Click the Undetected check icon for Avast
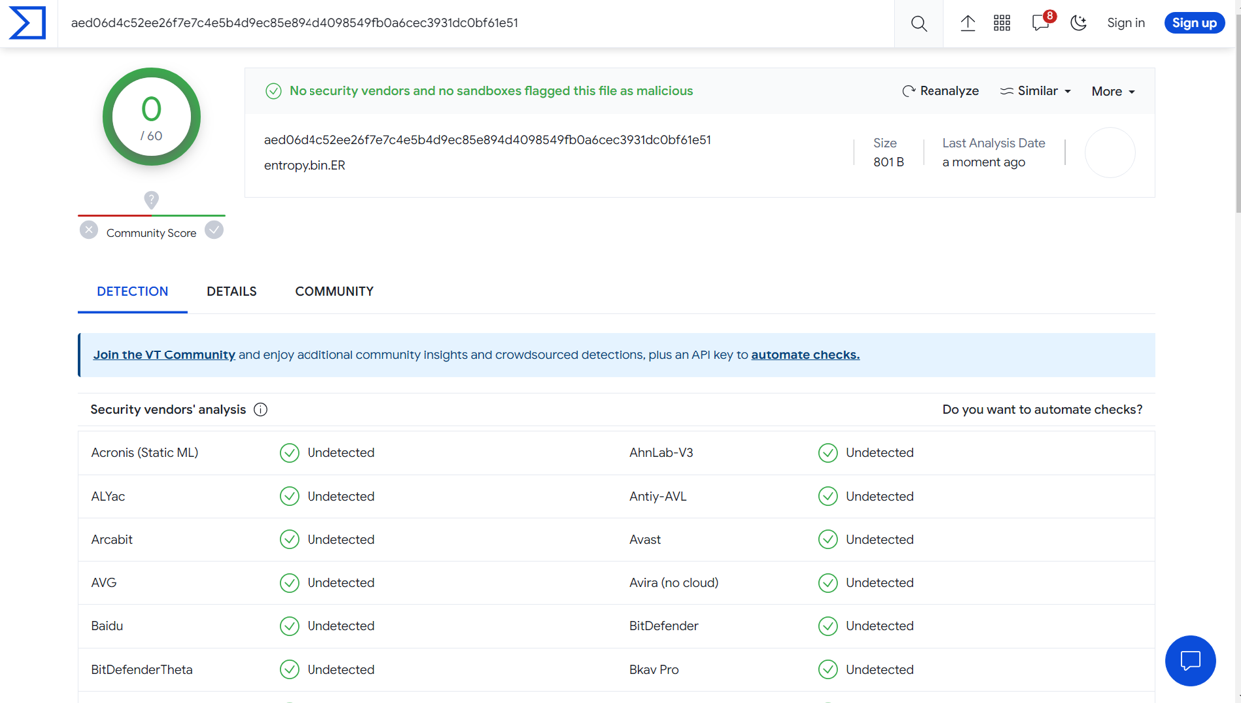The height and width of the screenshot is (703, 1241). pyautogui.click(x=828, y=539)
